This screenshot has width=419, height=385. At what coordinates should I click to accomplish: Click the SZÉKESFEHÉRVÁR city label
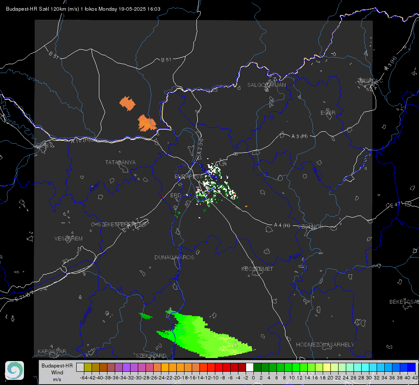pos(122,225)
